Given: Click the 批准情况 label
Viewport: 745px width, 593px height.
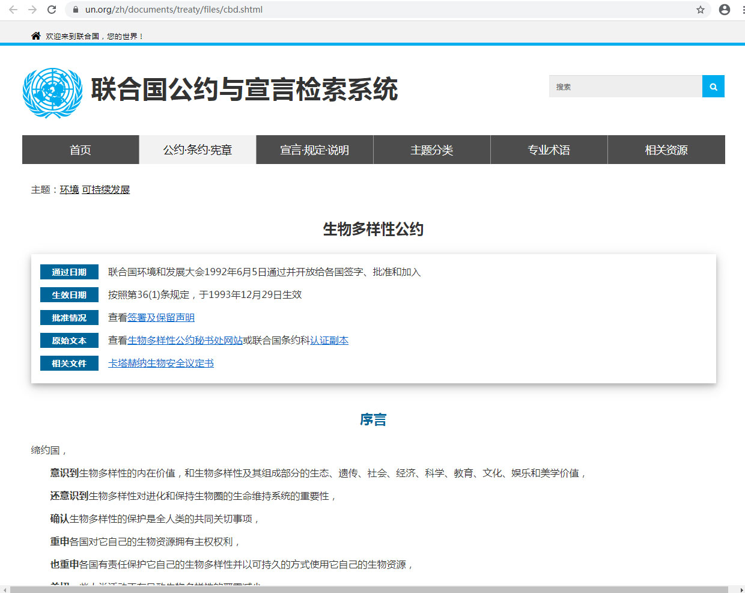Looking at the screenshot, I should pyautogui.click(x=69, y=318).
